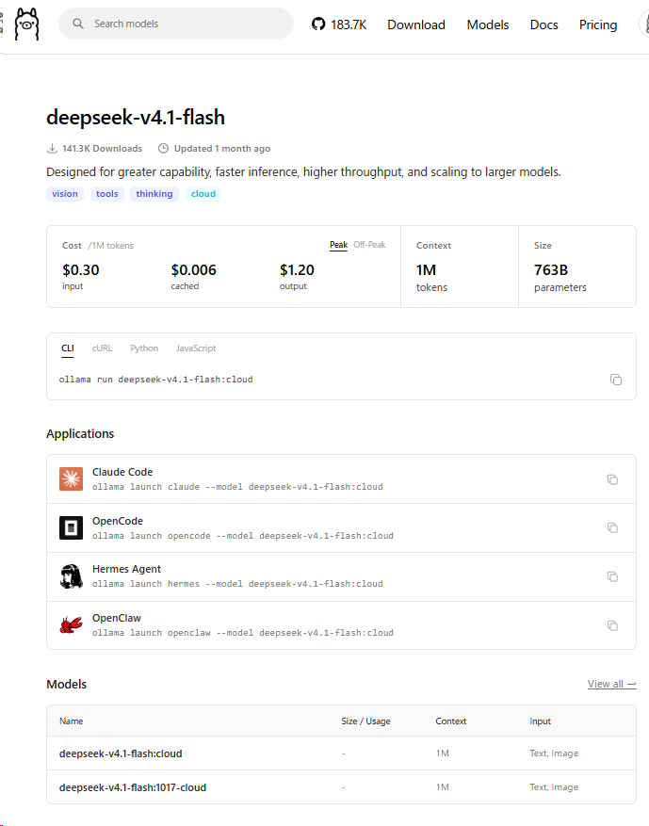This screenshot has height=826, width=649.
Task: Click the Updated 1 month ago text
Action: pyautogui.click(x=222, y=149)
